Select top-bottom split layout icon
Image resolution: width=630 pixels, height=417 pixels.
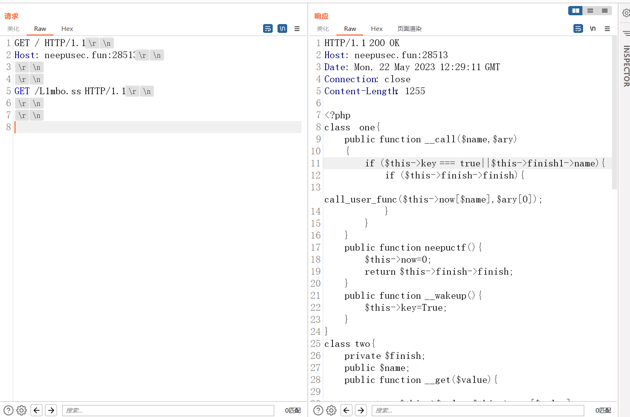590,10
